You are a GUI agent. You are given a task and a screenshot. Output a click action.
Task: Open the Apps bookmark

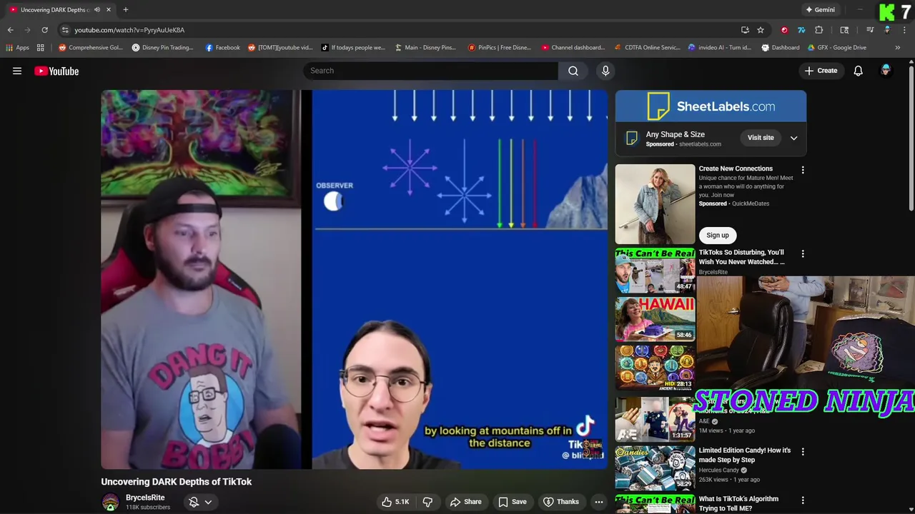coord(18,48)
